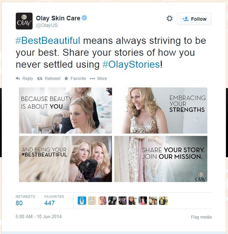Follow the Olay Skin Care account
This screenshot has width=228, height=234.
(194, 19)
